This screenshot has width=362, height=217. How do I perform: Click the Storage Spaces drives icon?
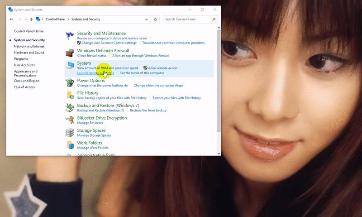point(70,132)
